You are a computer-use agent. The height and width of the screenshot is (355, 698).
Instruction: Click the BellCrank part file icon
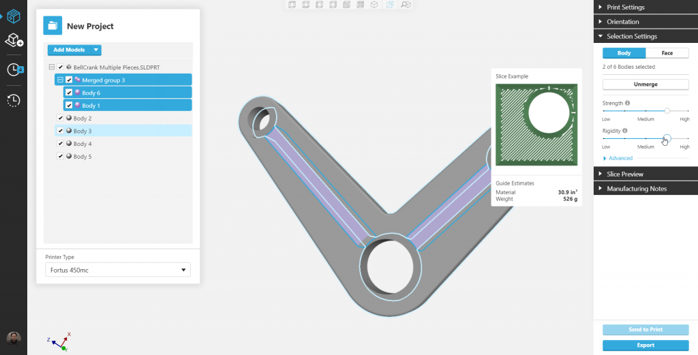(x=69, y=67)
